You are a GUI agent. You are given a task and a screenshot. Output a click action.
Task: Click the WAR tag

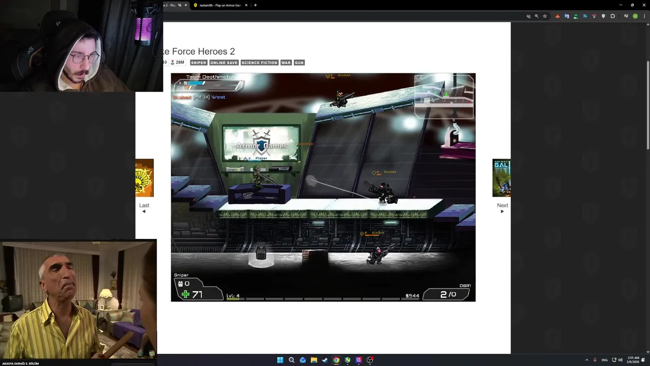tap(286, 63)
